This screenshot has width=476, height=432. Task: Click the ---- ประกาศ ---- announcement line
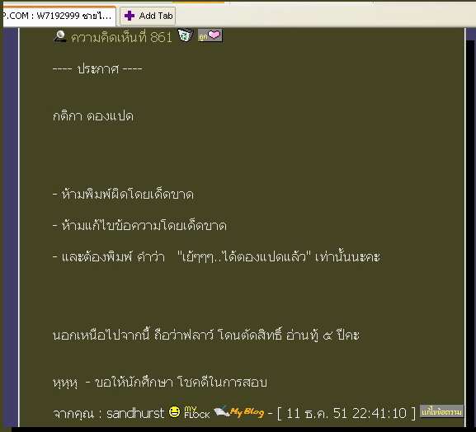coord(97,69)
